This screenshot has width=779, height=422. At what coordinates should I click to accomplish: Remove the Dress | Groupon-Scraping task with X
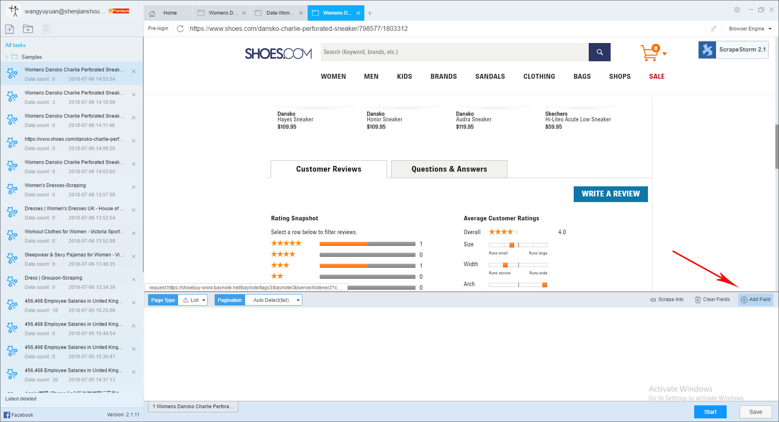[x=133, y=280]
